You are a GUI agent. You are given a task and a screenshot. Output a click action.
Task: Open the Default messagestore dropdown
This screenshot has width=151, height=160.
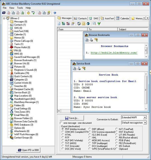click(x=145, y=123)
